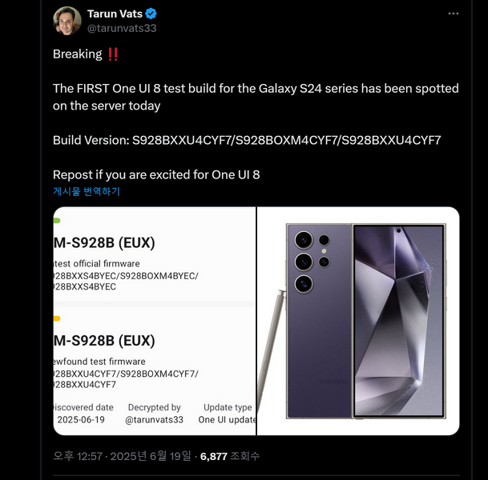
Task: Open the firmware list screenshot image
Action: pyautogui.click(x=155, y=321)
